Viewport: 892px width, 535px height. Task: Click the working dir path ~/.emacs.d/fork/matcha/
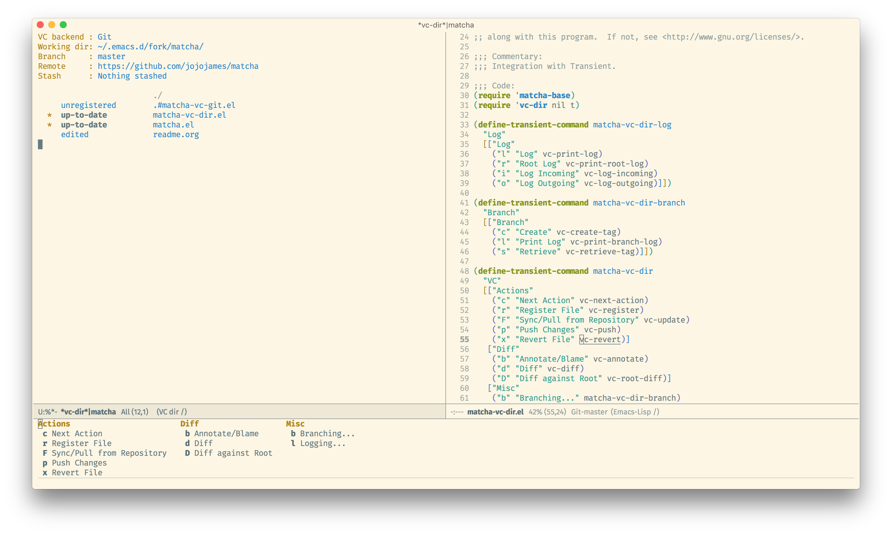[151, 47]
